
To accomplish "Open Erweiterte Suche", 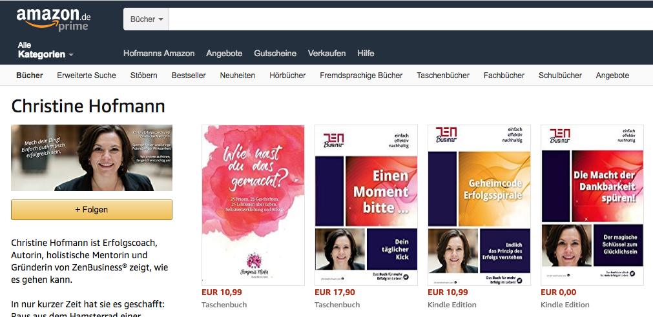I will (87, 76).
